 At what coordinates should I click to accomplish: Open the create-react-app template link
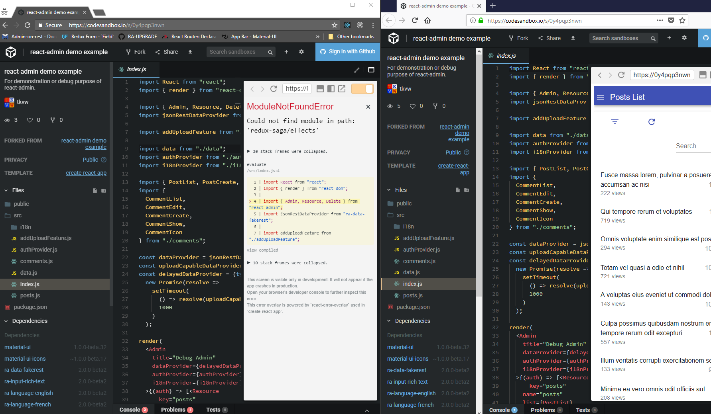click(86, 173)
